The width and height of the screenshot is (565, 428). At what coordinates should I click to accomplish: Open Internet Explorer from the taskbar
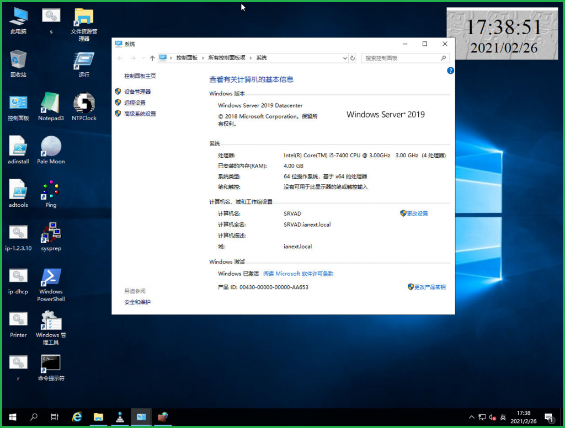pos(77,417)
